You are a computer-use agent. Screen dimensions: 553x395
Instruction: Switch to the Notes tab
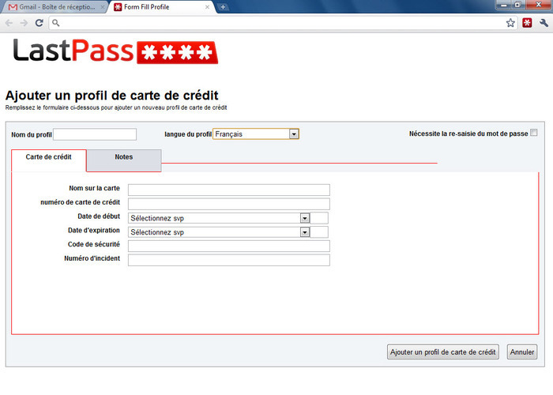pos(124,160)
